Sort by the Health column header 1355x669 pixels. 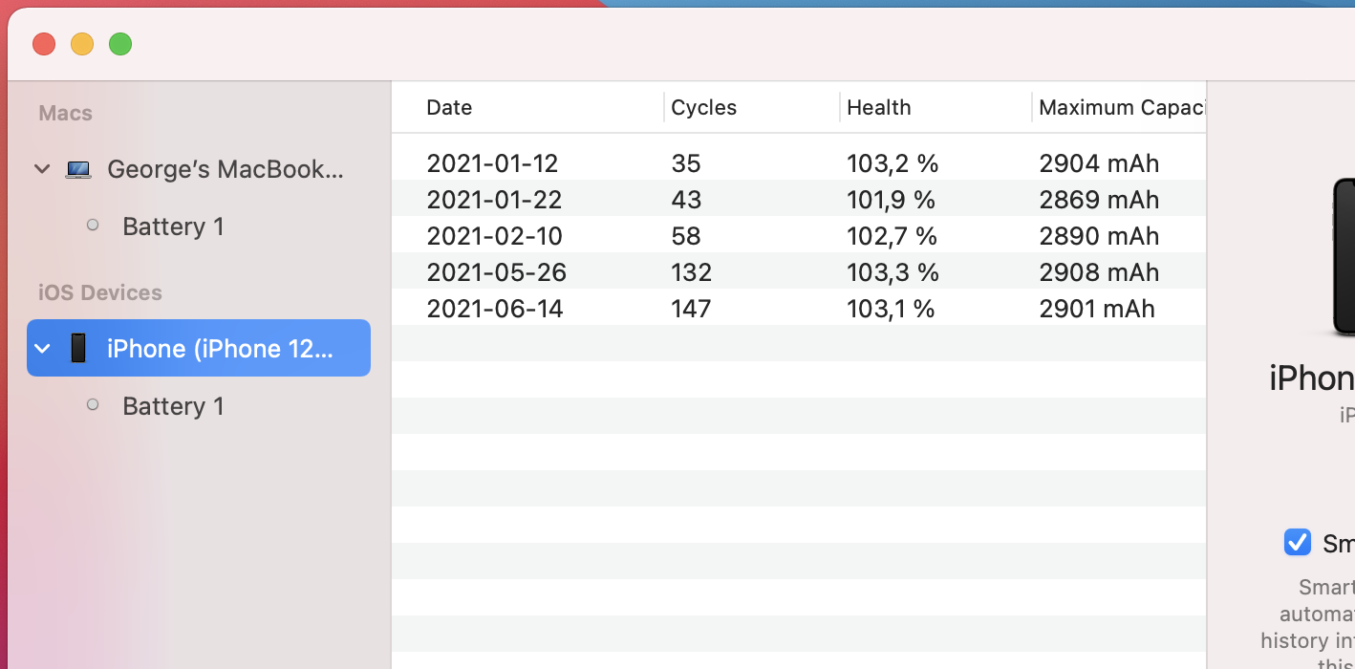click(878, 107)
